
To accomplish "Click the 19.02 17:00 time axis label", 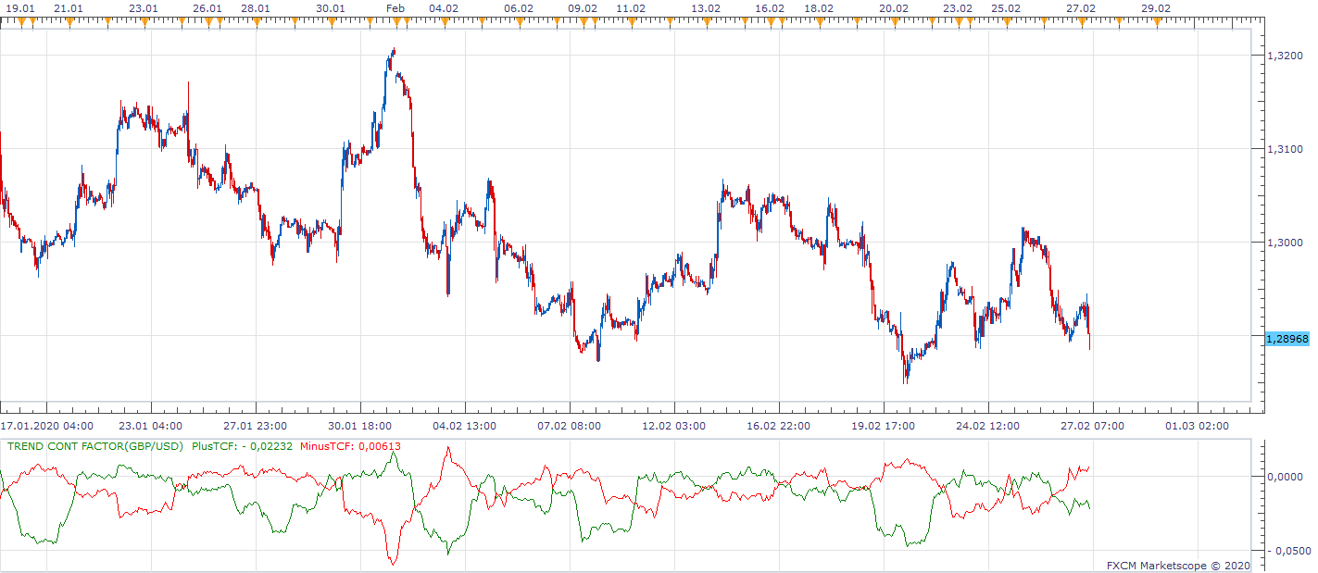I will [884, 426].
